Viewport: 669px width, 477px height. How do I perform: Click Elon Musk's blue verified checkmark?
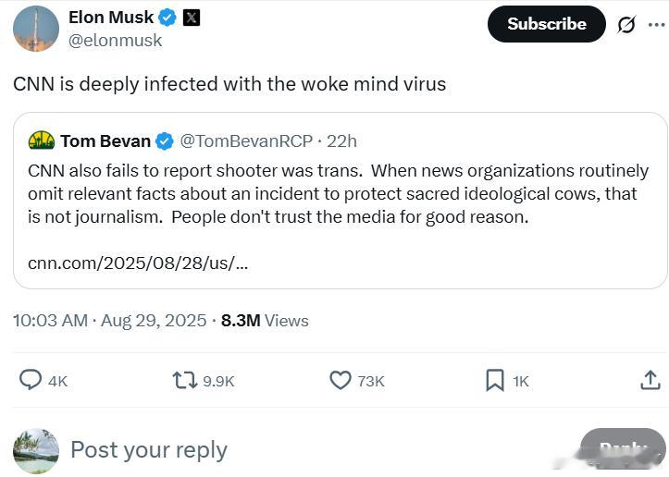[x=167, y=18]
